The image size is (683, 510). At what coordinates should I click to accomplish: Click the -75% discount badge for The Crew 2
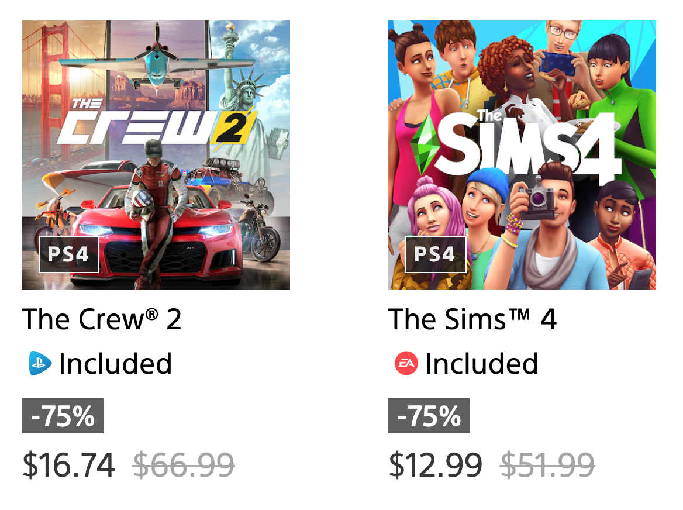pyautogui.click(x=63, y=415)
